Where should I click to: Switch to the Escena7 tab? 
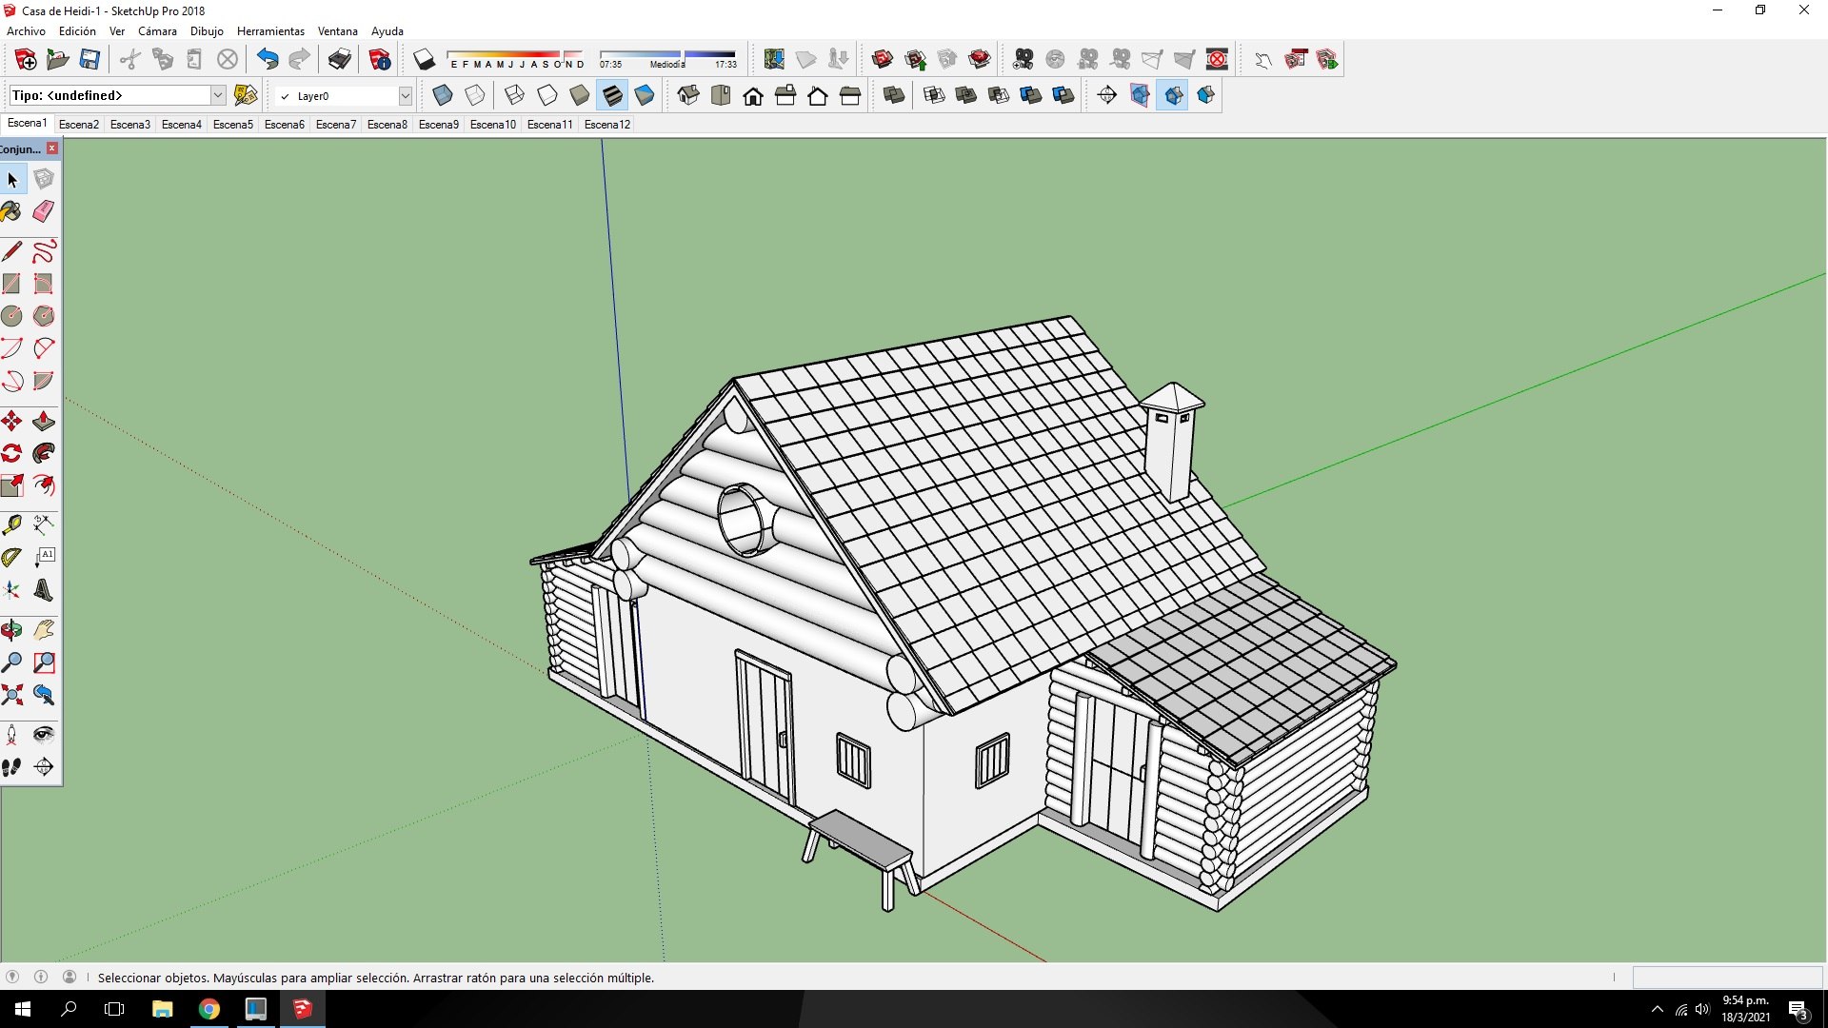(x=336, y=125)
